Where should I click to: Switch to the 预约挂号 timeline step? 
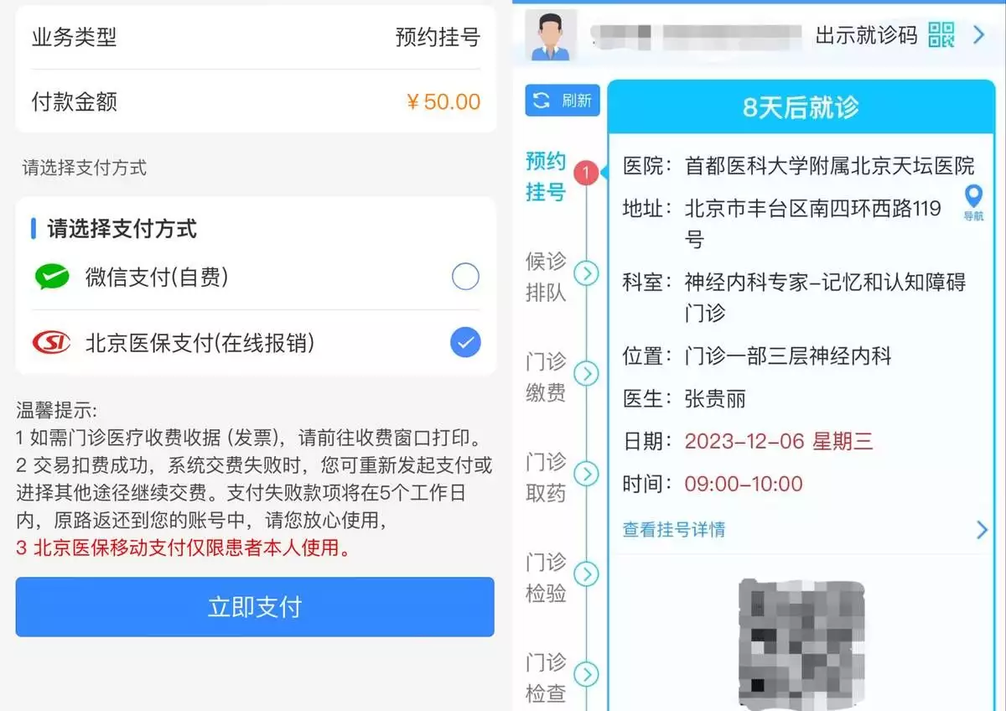(546, 176)
